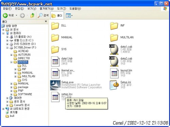
Task: Select the highlighted DRIVER folder in tree
Action: tap(23, 62)
